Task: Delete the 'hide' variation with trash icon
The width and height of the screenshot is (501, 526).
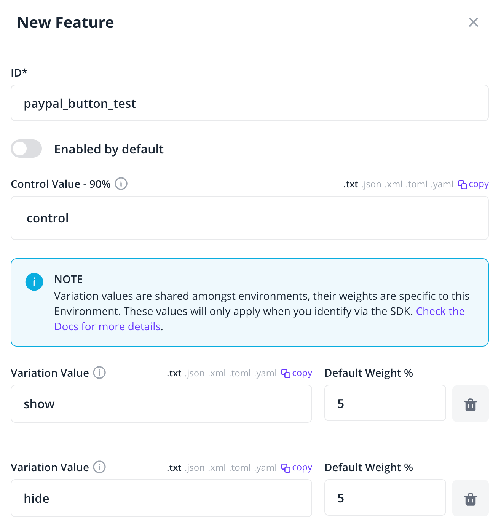Action: tap(470, 499)
